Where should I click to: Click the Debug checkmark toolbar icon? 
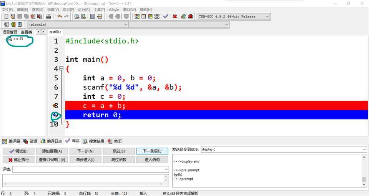point(166,16)
